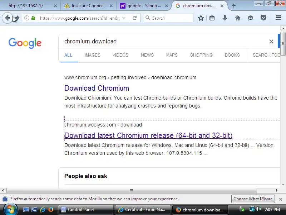Open the downloads arrow icon
Viewport: 286px width, 215px height.
tap(225, 18)
